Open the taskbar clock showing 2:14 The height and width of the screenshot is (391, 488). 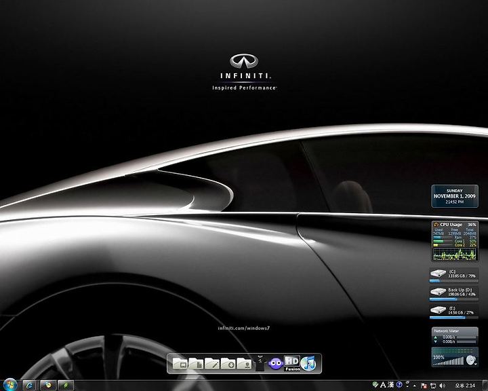pyautogui.click(x=465, y=386)
